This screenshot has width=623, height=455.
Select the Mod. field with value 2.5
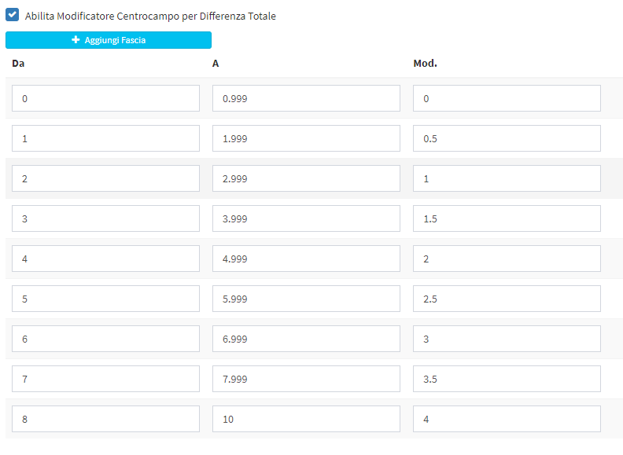[x=507, y=299]
